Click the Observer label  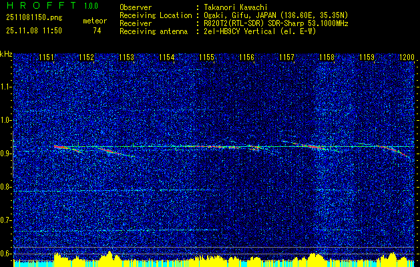click(136, 7)
